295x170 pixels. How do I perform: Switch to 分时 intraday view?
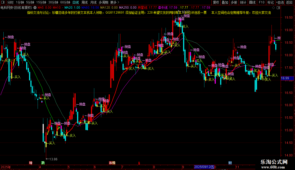pos(10,2)
